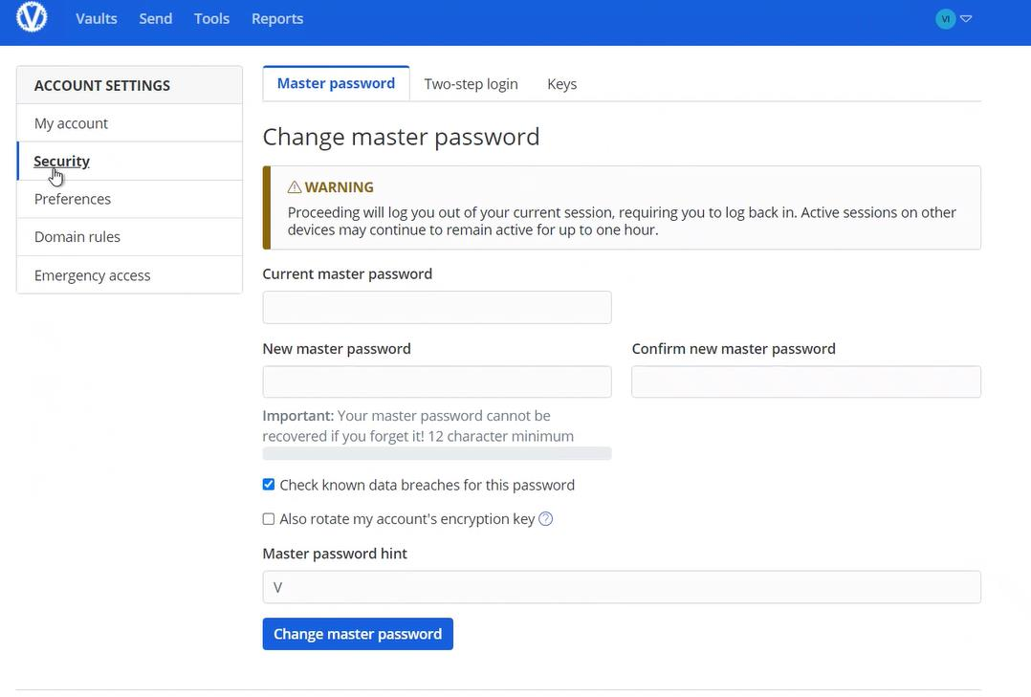Open the user avatar account icon
Image resolution: width=1031 pixels, height=697 pixels.
(x=945, y=18)
